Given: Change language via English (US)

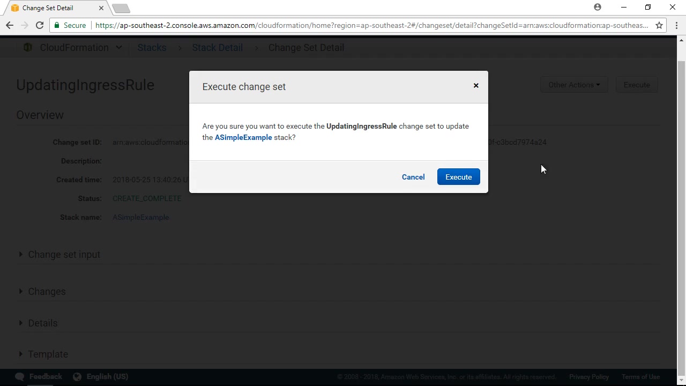Looking at the screenshot, I should coord(107,377).
